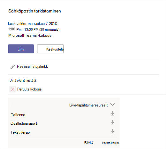
Task: Select the Tekstiversio row label
Action: (20, 132)
